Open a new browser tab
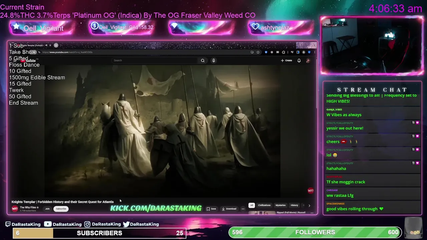The width and height of the screenshot is (427, 240). click(x=56, y=45)
